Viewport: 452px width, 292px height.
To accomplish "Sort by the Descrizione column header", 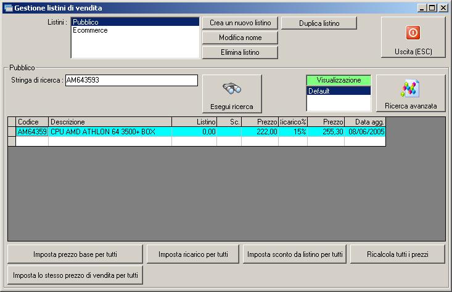I will pos(110,122).
